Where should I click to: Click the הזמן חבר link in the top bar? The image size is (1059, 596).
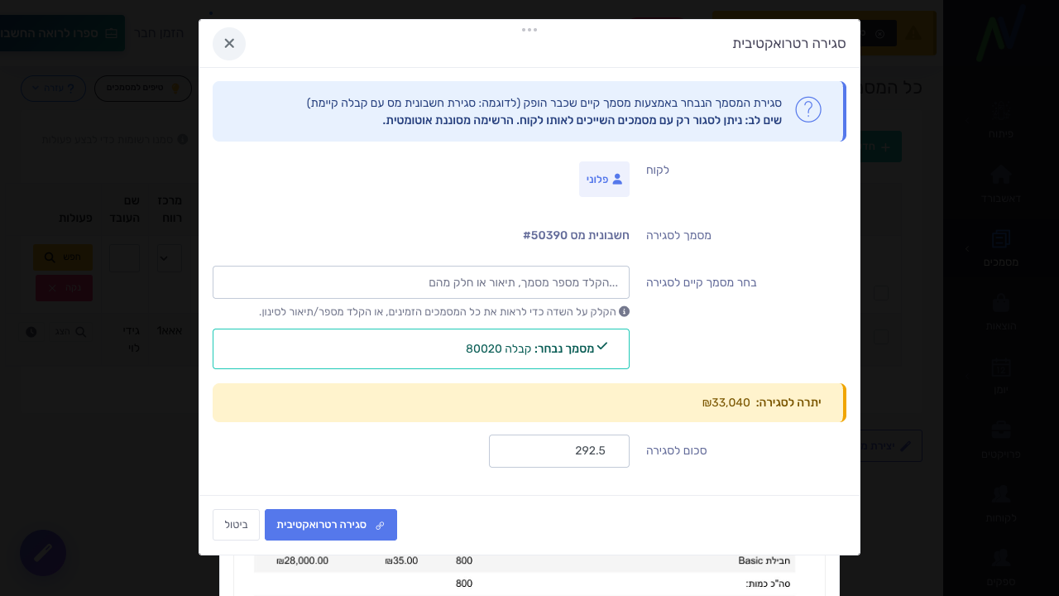[x=160, y=33]
